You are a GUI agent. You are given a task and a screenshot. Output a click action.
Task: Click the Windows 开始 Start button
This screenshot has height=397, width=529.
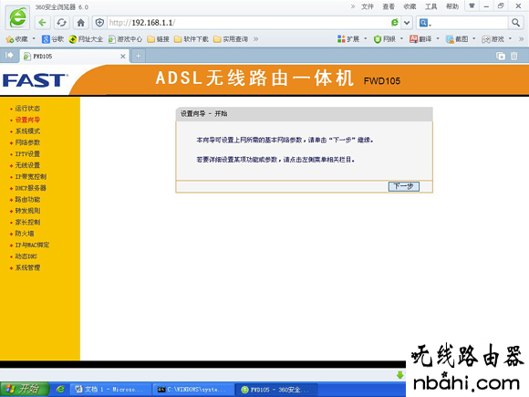[25, 389]
